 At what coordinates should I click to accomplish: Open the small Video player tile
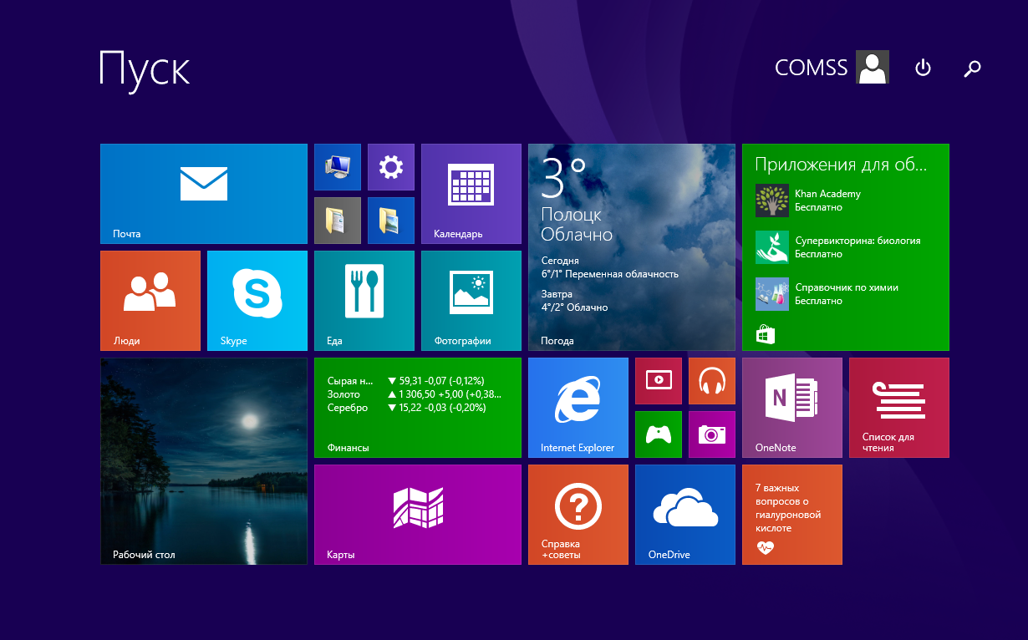point(658,381)
